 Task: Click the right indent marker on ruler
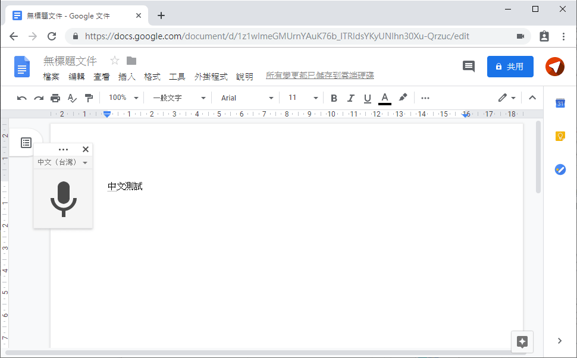(466, 115)
